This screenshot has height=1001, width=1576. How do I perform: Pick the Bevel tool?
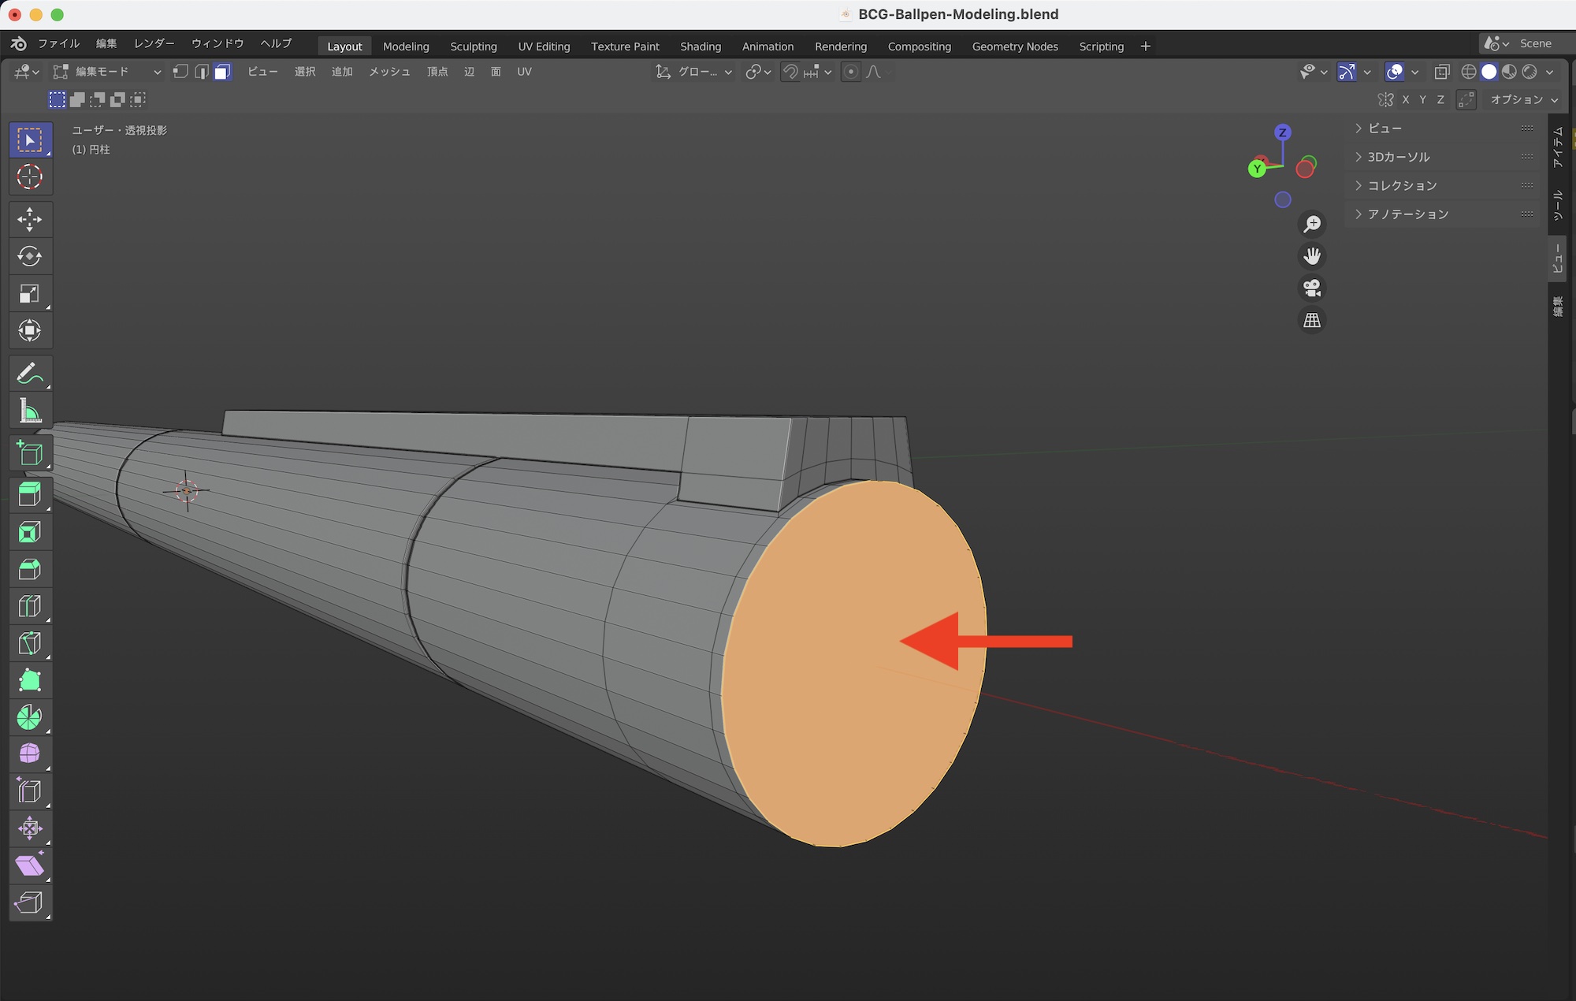click(30, 569)
